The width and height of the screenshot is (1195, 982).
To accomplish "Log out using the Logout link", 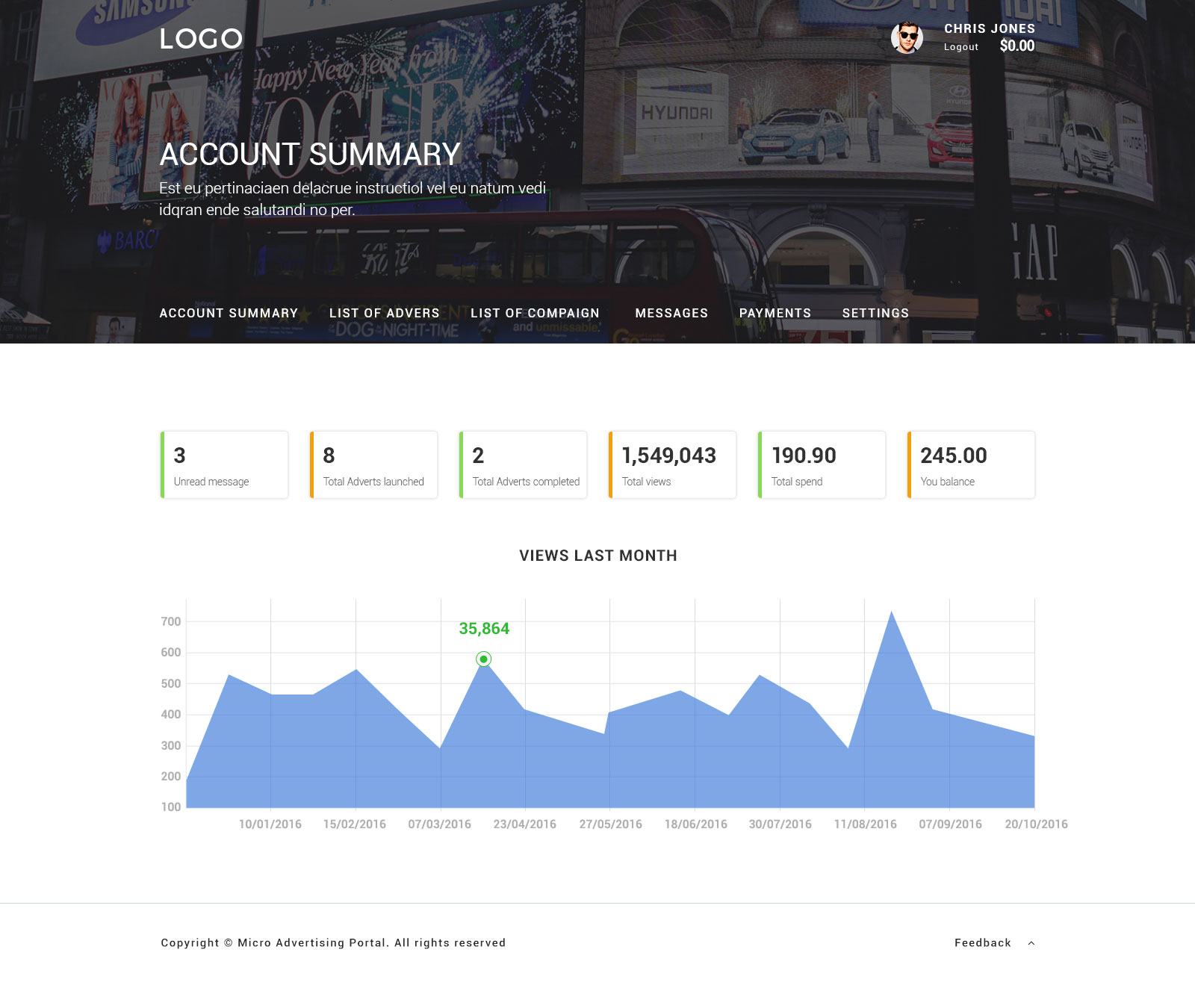I will (x=960, y=47).
